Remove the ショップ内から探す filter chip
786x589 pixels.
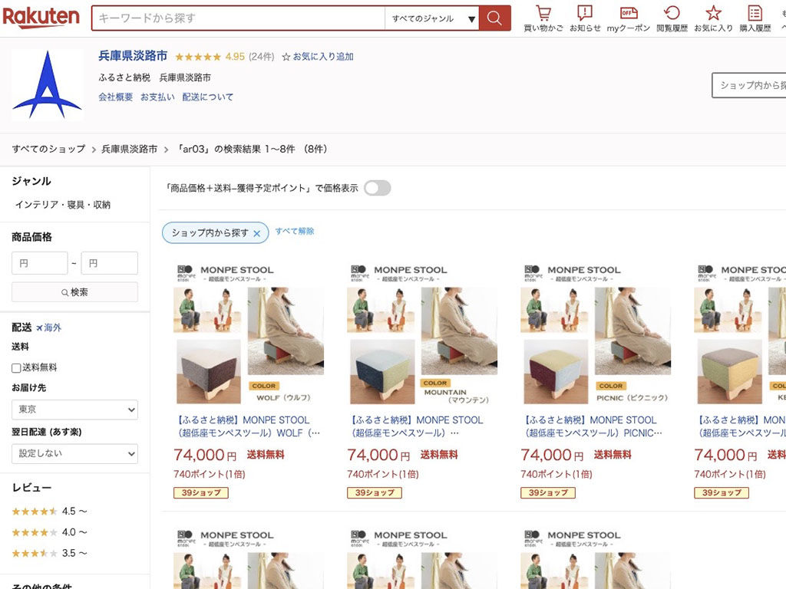pyautogui.click(x=256, y=233)
